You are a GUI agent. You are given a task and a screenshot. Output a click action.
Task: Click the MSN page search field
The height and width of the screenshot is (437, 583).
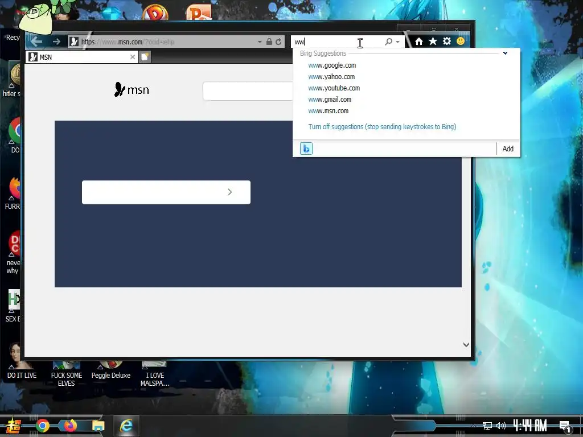coord(248,91)
